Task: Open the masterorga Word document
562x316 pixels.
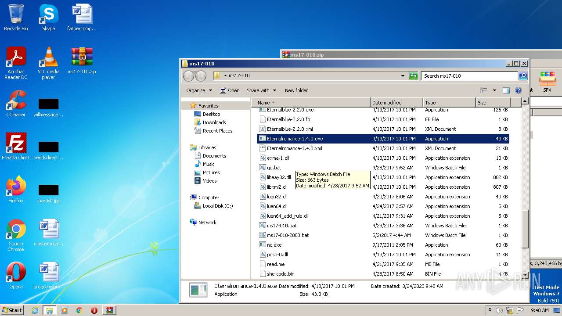Action: click(x=48, y=233)
